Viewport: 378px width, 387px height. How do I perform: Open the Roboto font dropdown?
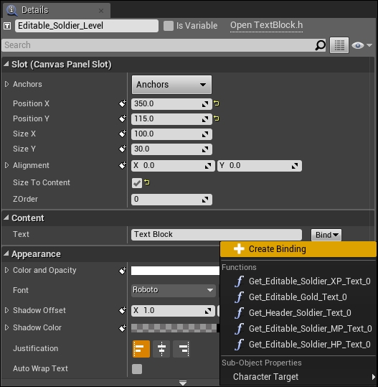174,290
